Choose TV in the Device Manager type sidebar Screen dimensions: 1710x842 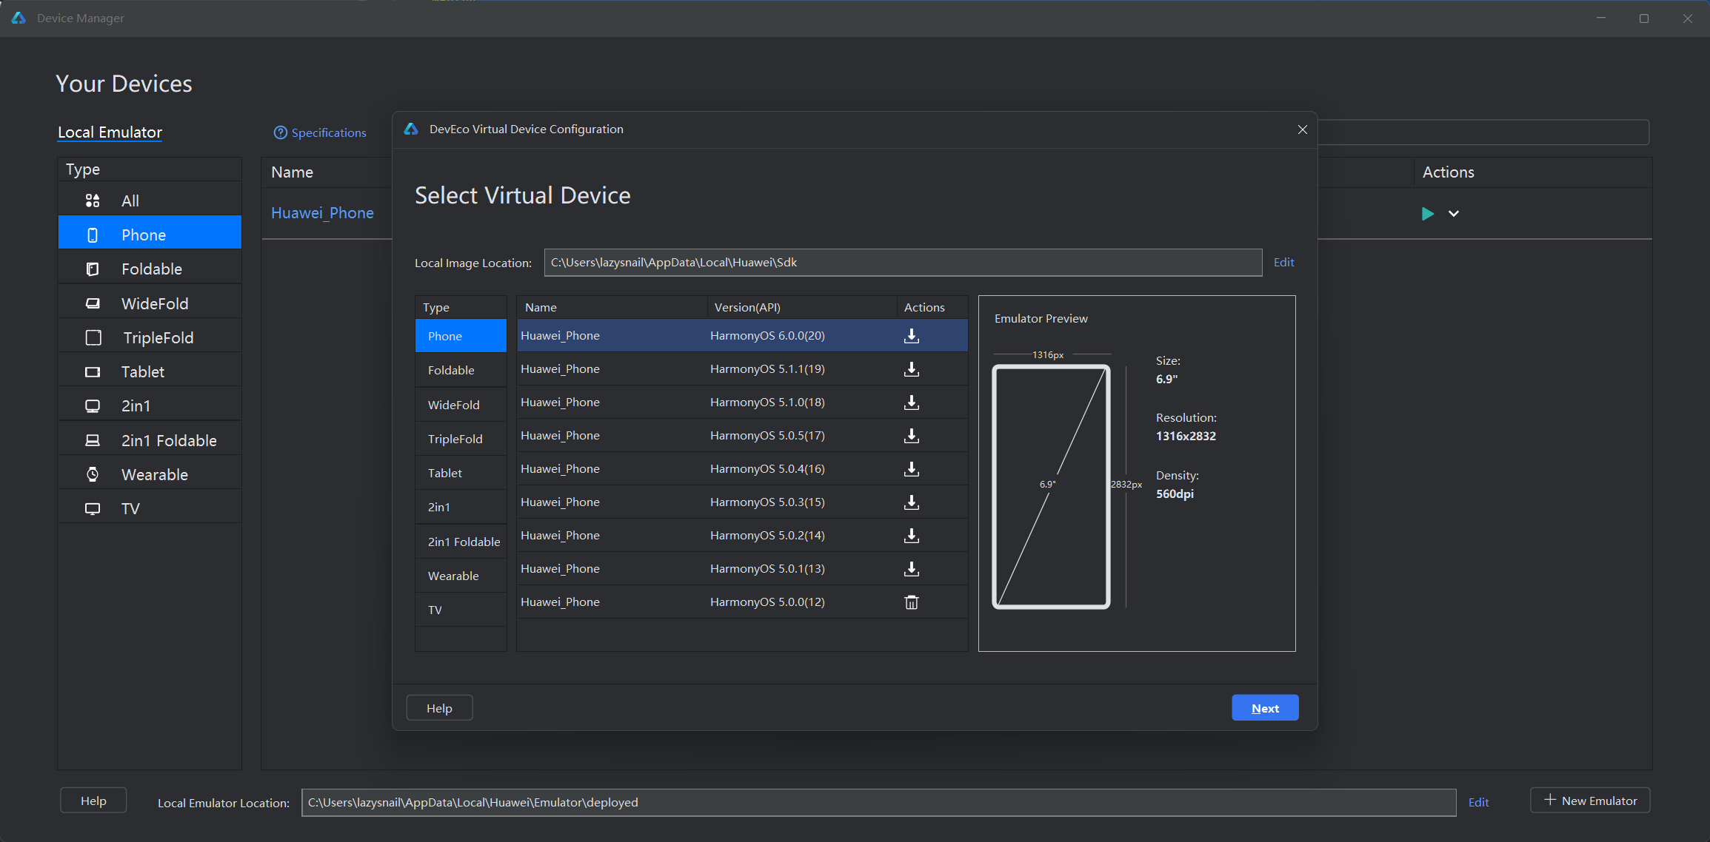(x=130, y=508)
